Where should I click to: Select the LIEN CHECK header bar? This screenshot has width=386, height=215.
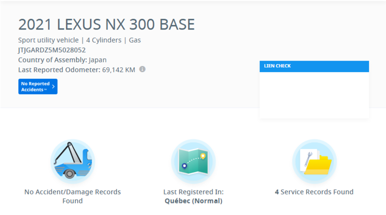314,66
